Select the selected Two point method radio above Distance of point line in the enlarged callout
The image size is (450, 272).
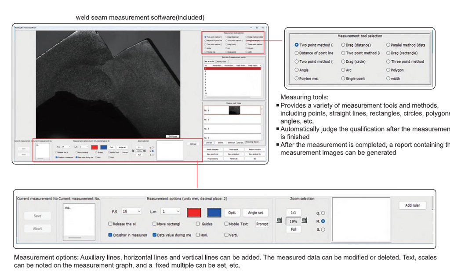pyautogui.click(x=297, y=45)
